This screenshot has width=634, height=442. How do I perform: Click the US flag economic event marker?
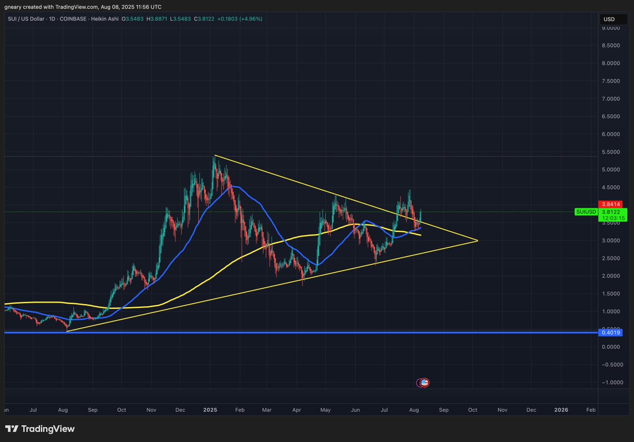click(425, 383)
